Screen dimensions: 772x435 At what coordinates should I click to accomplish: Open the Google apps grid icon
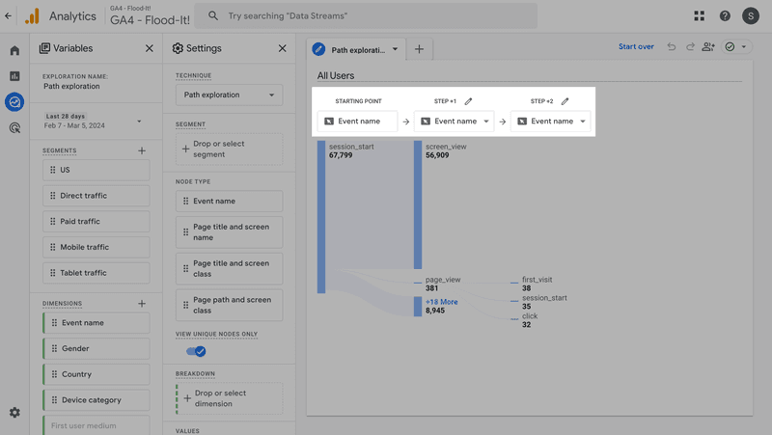699,15
